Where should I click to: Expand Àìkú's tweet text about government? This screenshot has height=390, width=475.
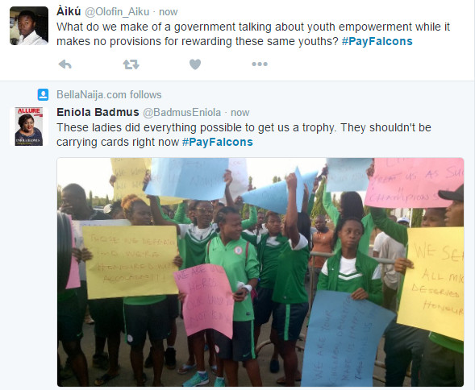(253, 34)
